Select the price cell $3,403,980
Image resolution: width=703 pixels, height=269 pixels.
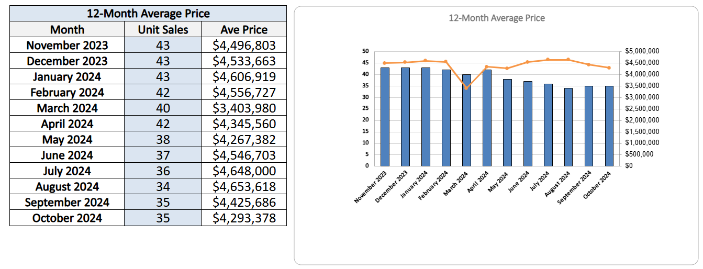[244, 108]
